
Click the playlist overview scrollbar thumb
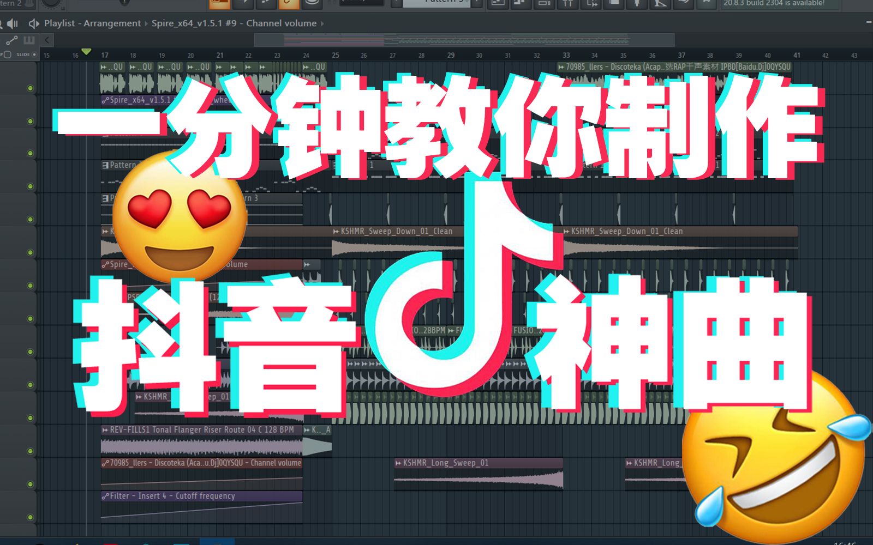[x=464, y=40]
